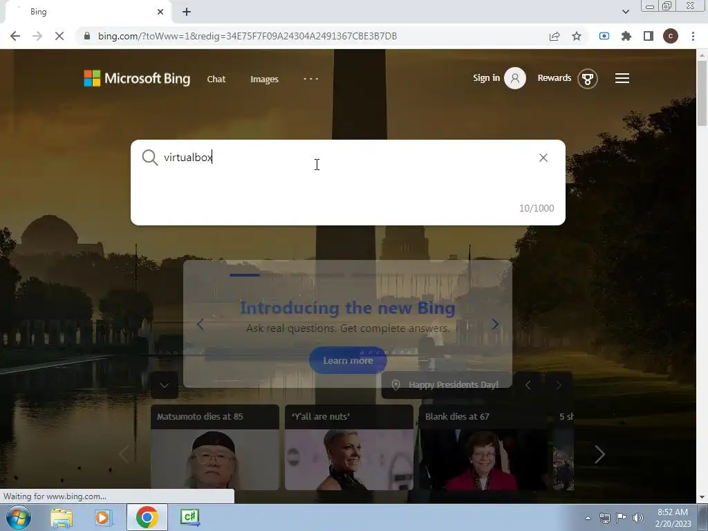The image size is (708, 531).
Task: Open 'Matsumoto dies at 85' story
Action: tap(215, 447)
